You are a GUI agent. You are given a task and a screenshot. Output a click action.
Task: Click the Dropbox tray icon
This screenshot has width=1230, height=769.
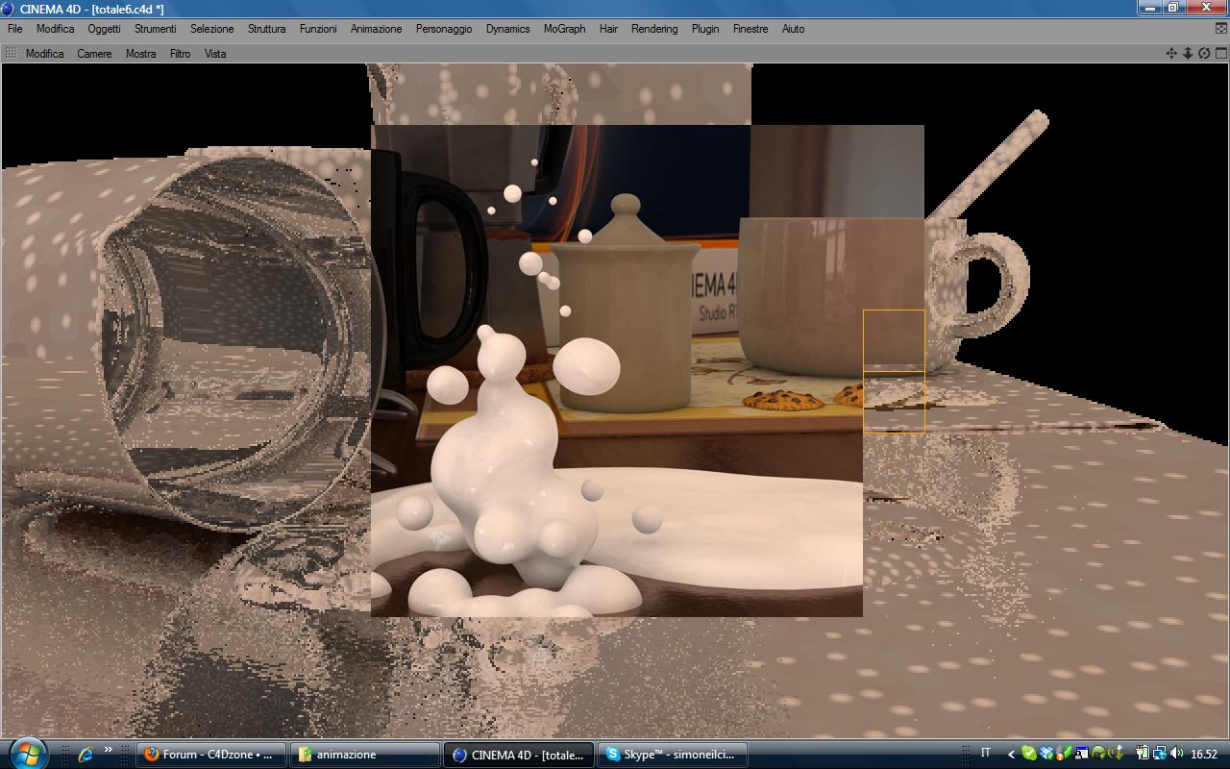[1046, 754]
